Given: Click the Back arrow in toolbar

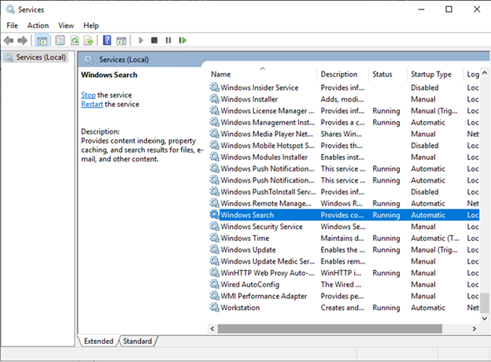Looking at the screenshot, I should pyautogui.click(x=9, y=40).
